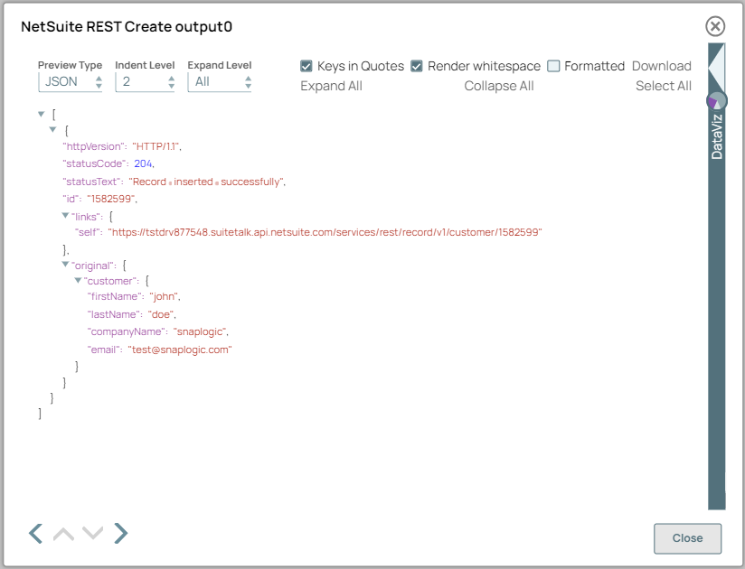Collapse the customer object disclosure triangle
This screenshot has height=569, width=745.
[x=78, y=281]
